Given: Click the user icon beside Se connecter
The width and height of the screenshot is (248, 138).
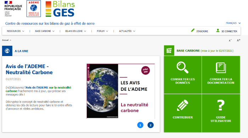Looking at the screenshot, I should [218, 31].
